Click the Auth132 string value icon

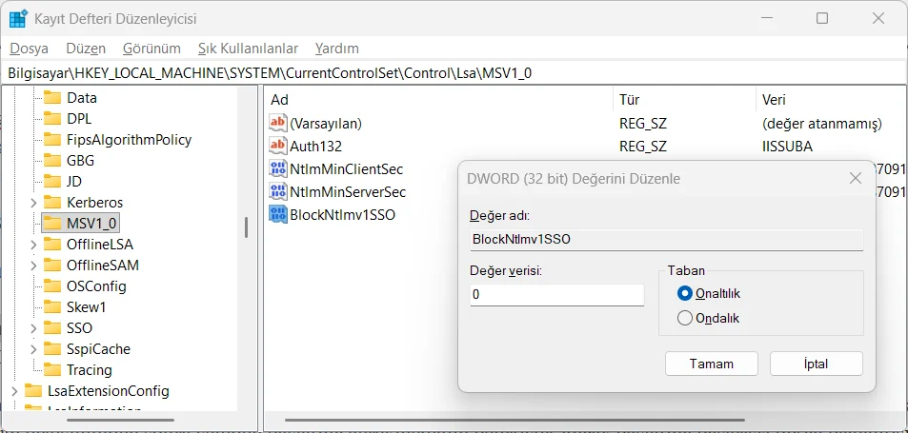coord(278,147)
